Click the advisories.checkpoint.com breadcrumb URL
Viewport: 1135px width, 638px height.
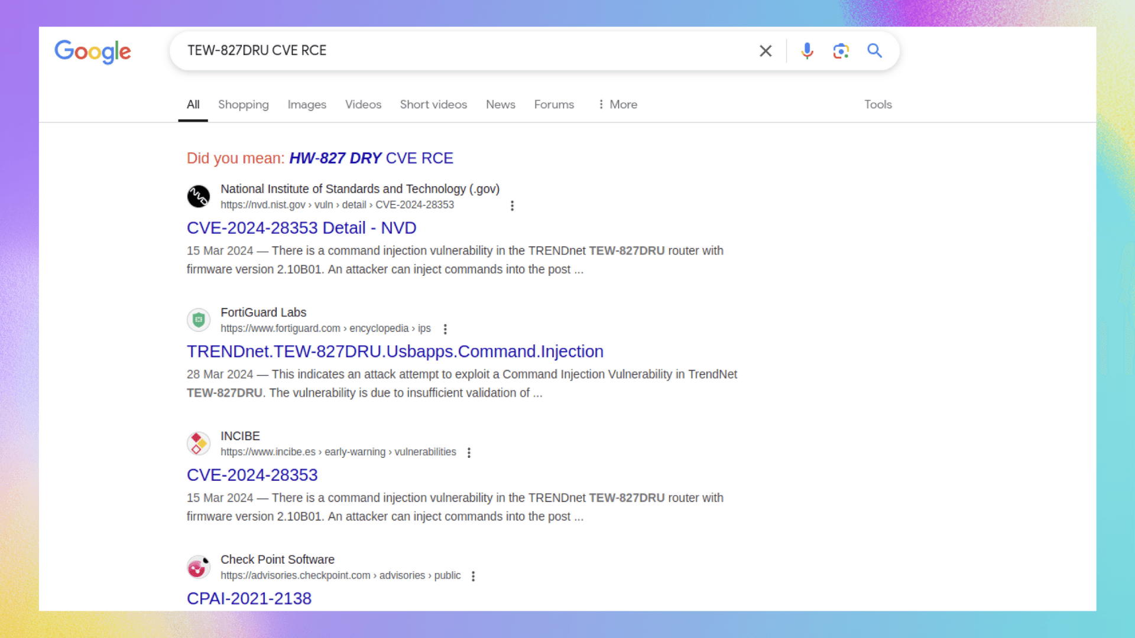click(x=340, y=575)
